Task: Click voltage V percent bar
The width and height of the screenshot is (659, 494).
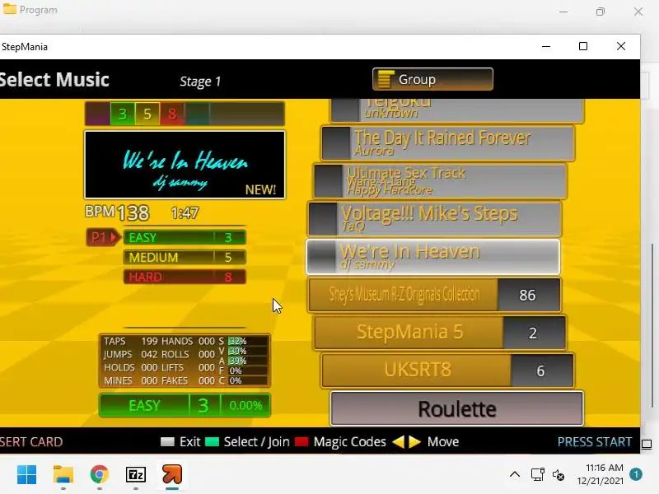Action: [248, 351]
